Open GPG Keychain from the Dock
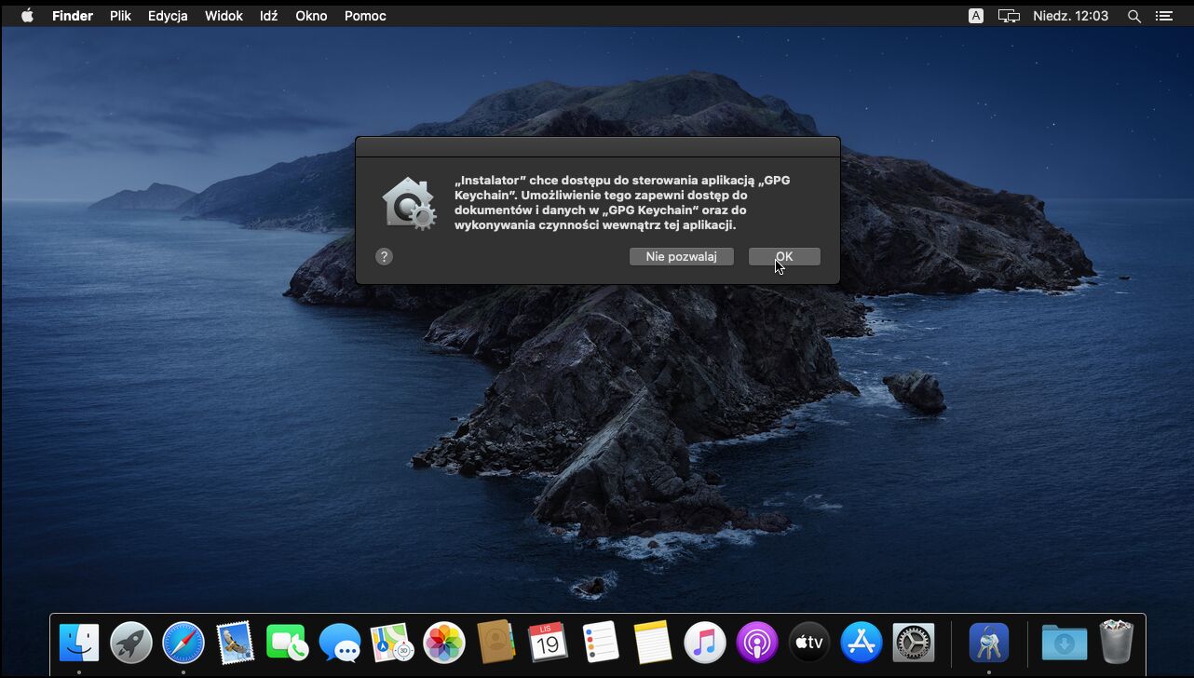 (x=989, y=642)
